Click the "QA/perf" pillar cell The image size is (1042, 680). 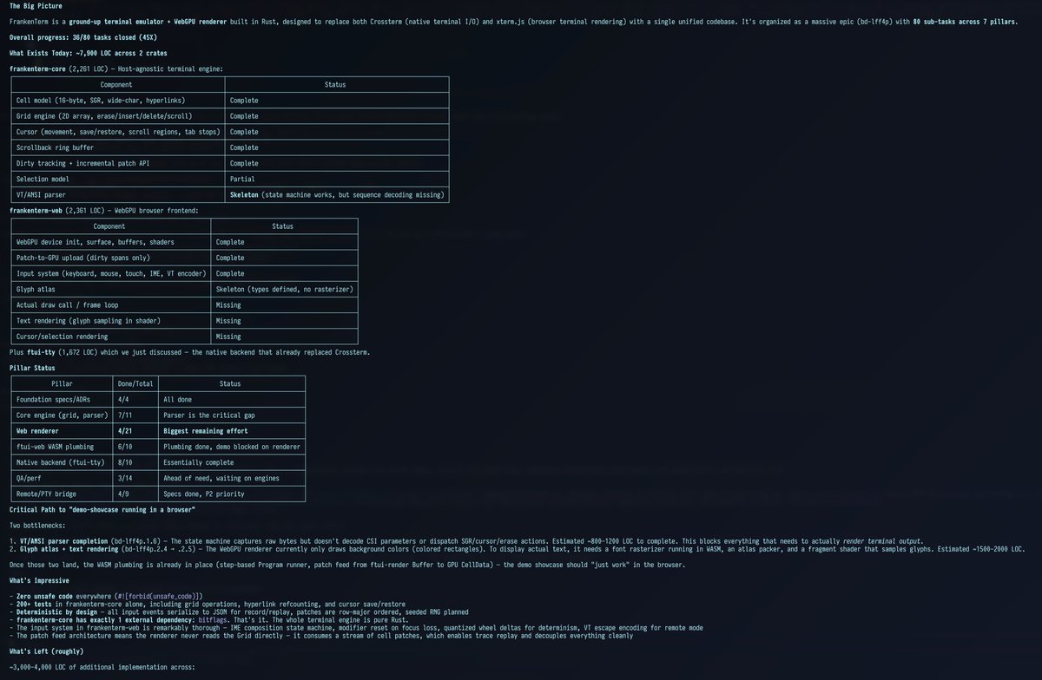(61, 478)
